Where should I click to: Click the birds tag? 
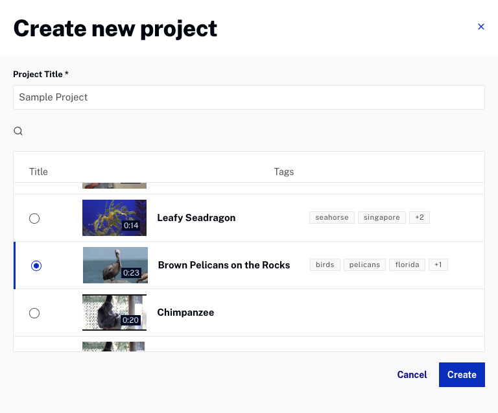click(325, 265)
